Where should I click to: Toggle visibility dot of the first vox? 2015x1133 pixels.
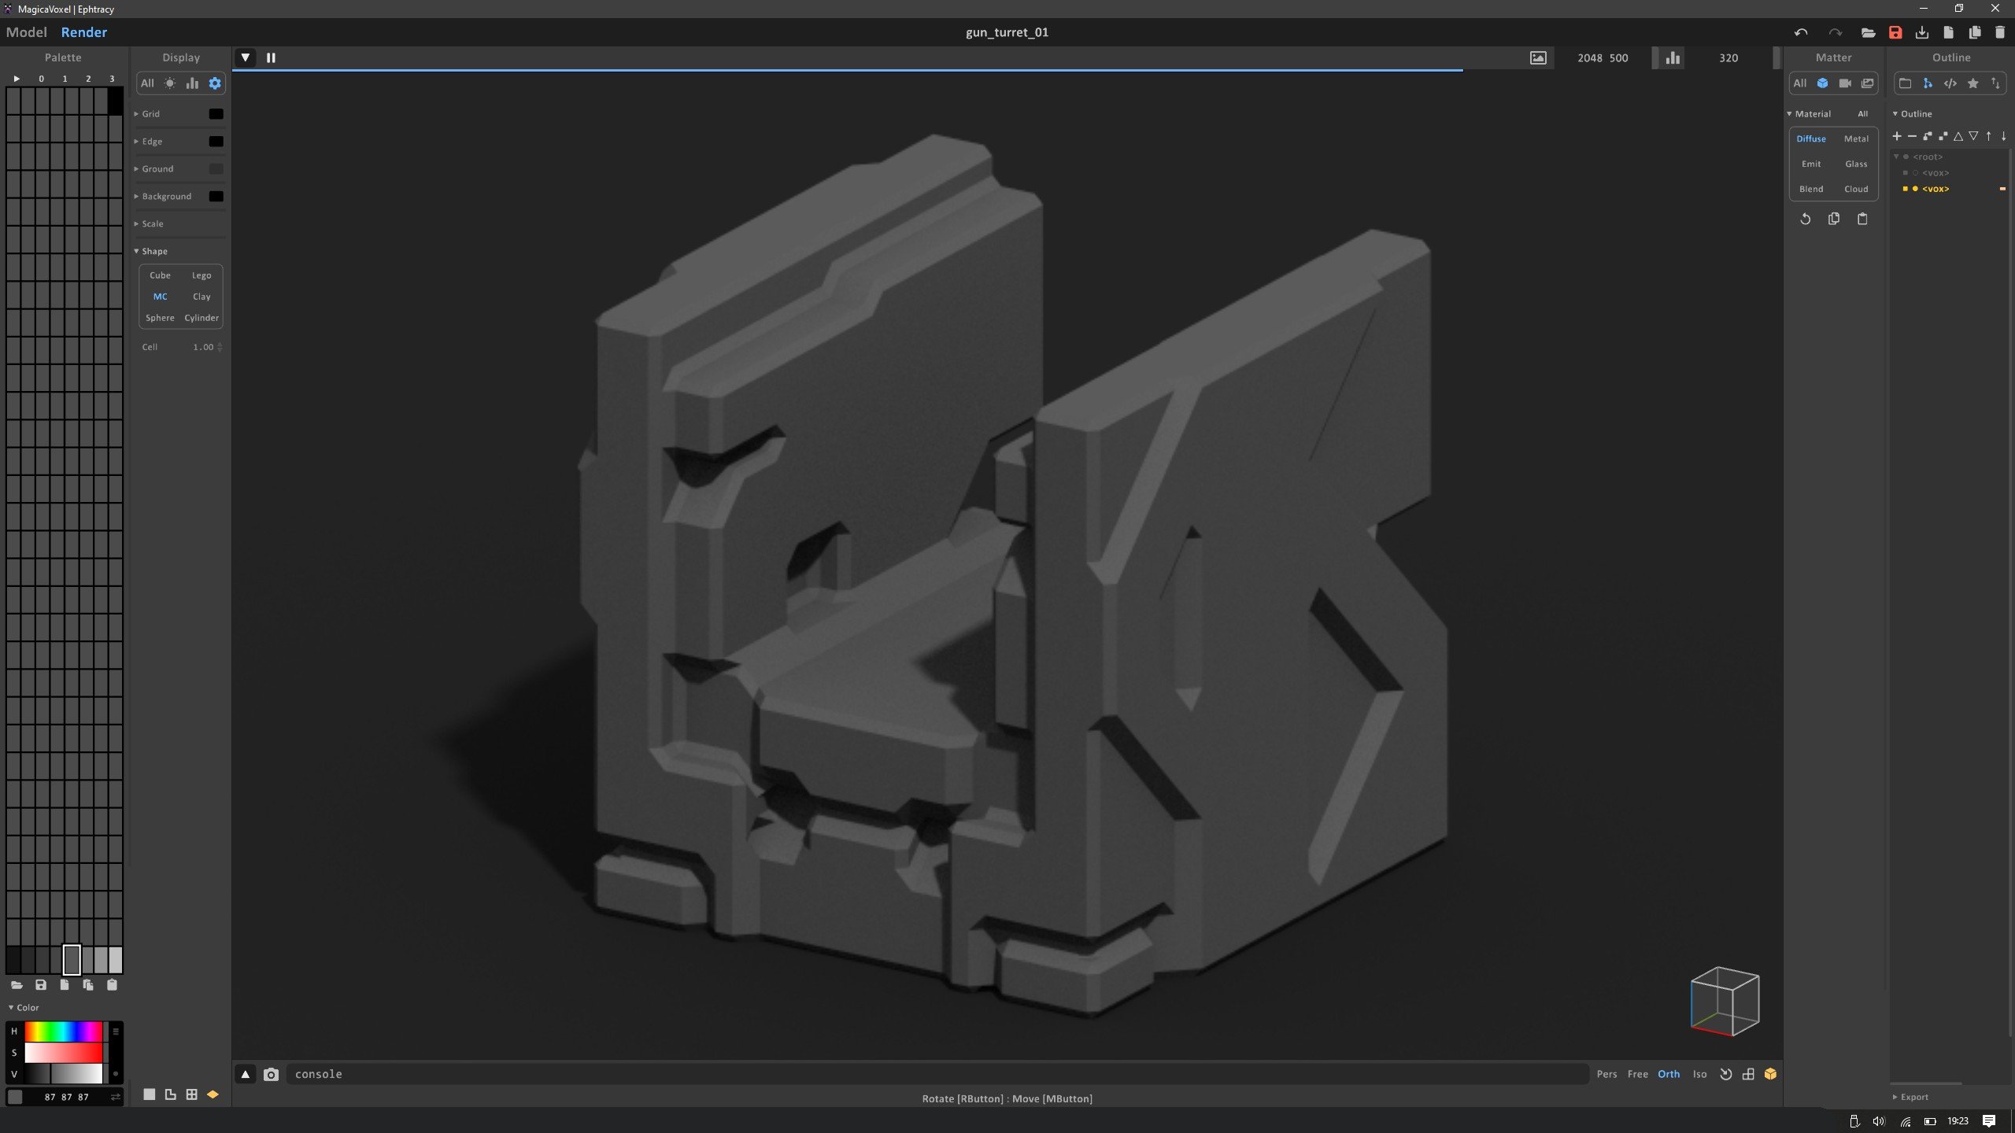pos(1915,173)
